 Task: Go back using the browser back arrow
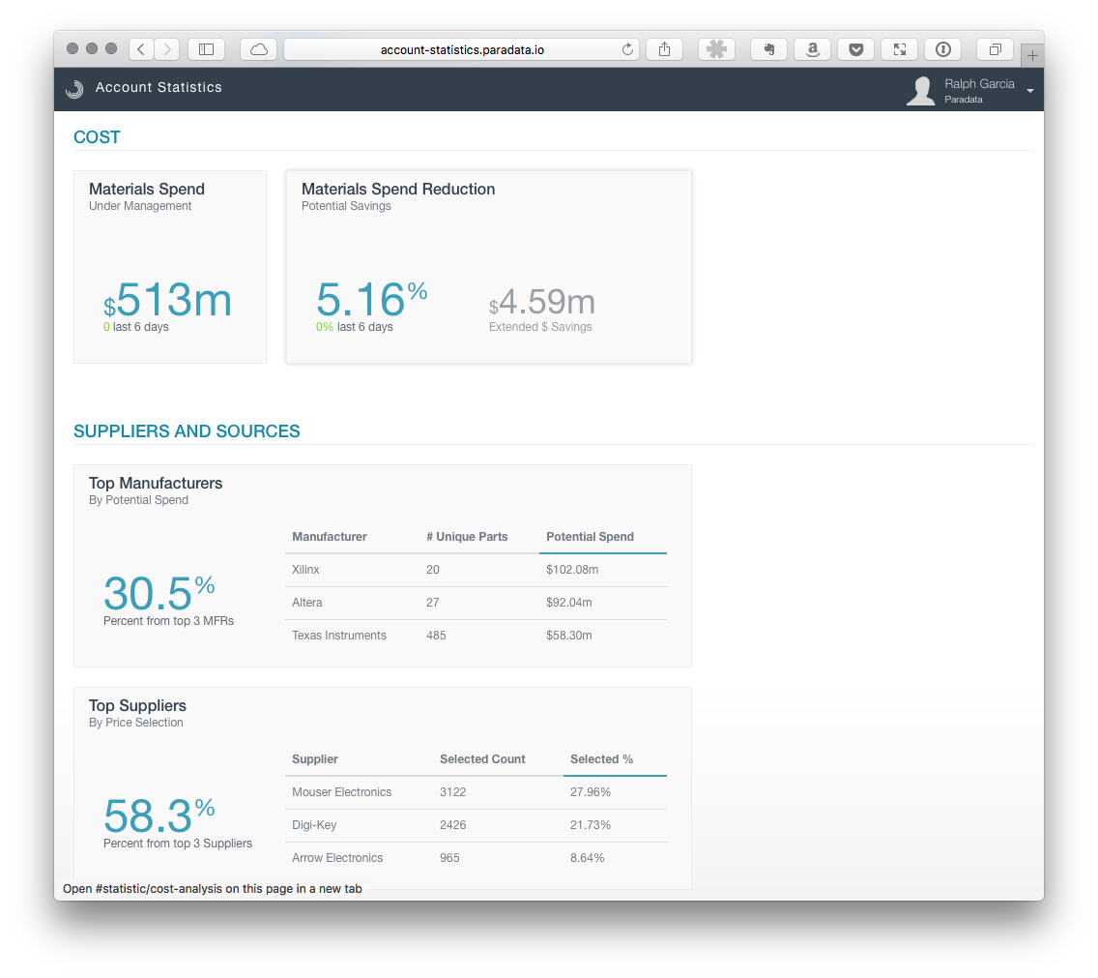141,49
